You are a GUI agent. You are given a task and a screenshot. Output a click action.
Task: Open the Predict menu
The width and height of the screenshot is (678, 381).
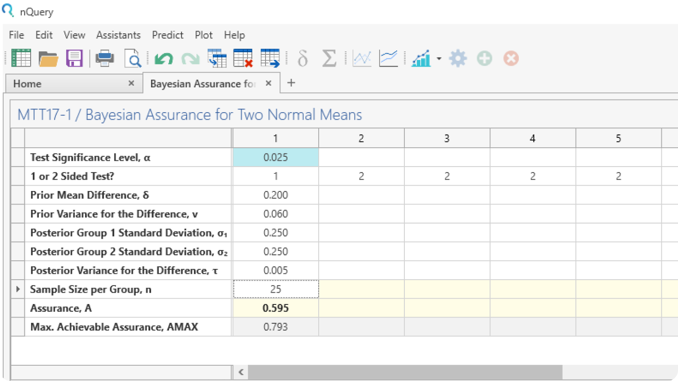click(167, 35)
